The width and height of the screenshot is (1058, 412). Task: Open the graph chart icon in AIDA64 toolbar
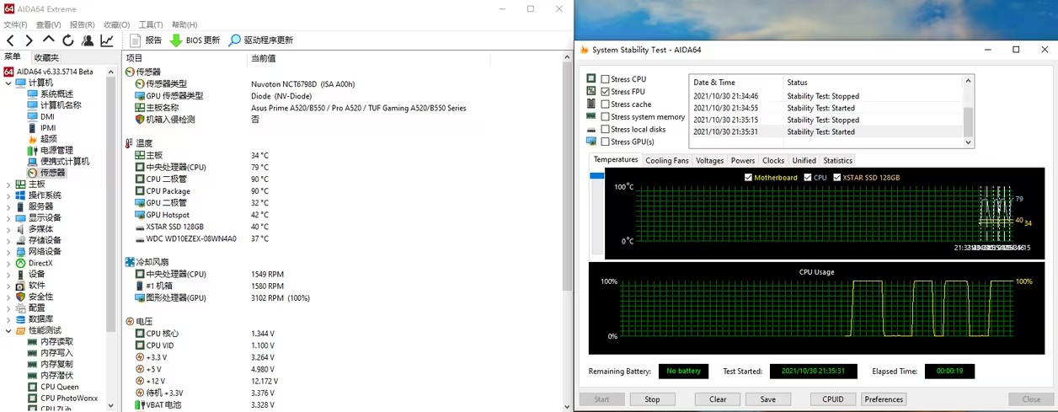click(x=107, y=40)
